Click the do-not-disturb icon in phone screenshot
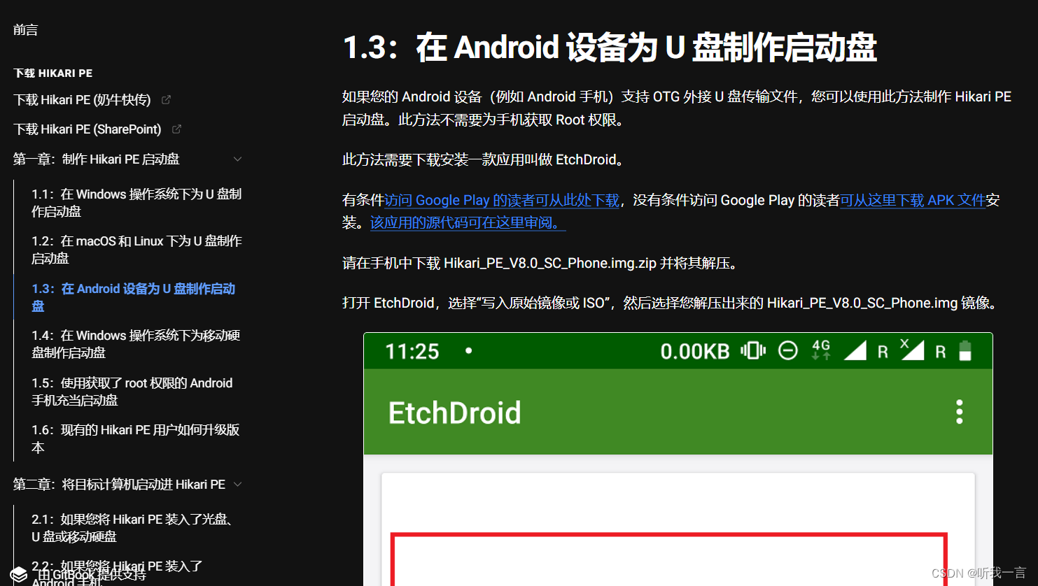This screenshot has width=1038, height=586. (788, 350)
